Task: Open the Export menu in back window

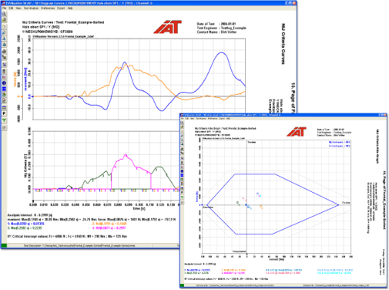Action: tap(61, 8)
